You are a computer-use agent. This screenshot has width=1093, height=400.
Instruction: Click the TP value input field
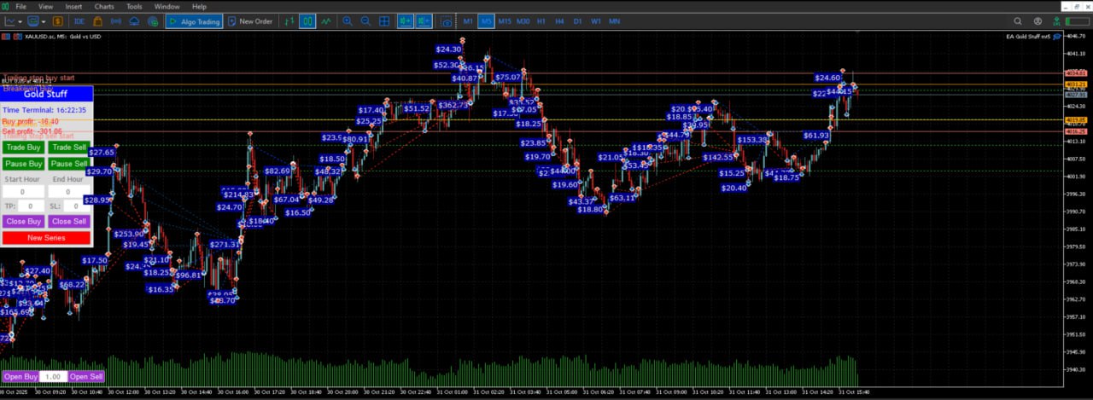pyautogui.click(x=31, y=206)
